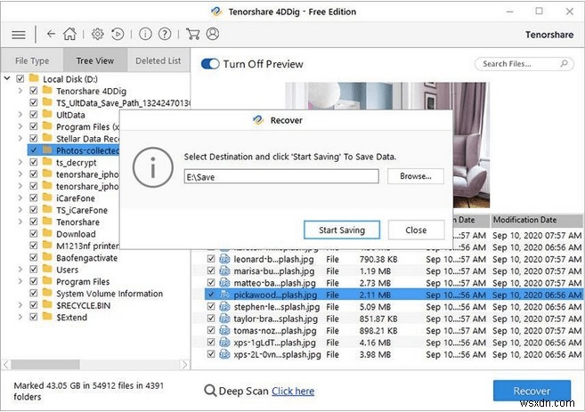Image resolution: width=585 pixels, height=412 pixels.
Task: Click Start Saving in Recover dialog
Action: [342, 230]
